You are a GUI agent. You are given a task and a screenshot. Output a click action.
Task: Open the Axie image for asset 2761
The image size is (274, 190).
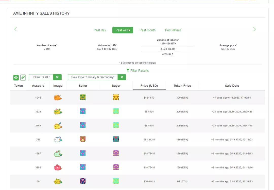click(58, 125)
